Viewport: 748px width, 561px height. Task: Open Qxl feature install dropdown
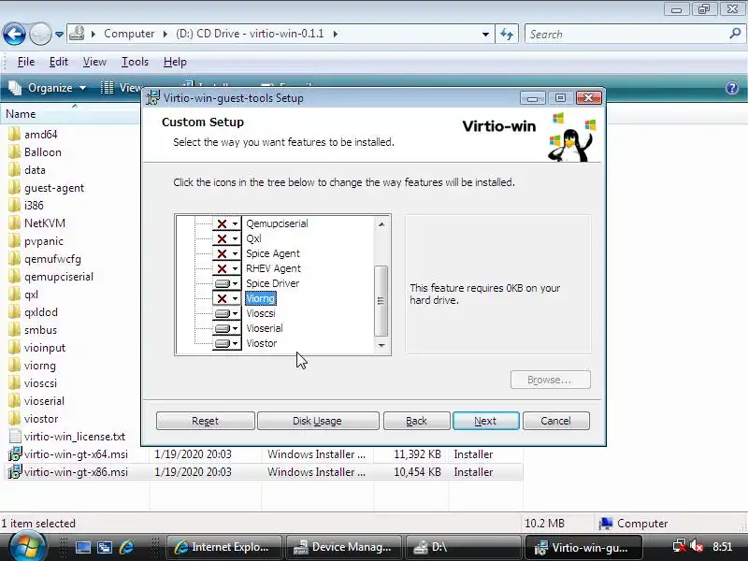coord(226,238)
